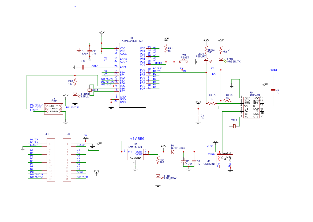Click the 'PC6' pin label on U1

coord(142,65)
